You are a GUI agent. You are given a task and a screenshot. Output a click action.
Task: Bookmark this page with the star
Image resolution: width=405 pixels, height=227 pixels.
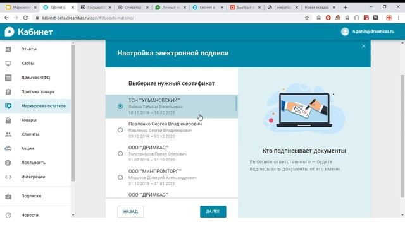tap(306, 18)
